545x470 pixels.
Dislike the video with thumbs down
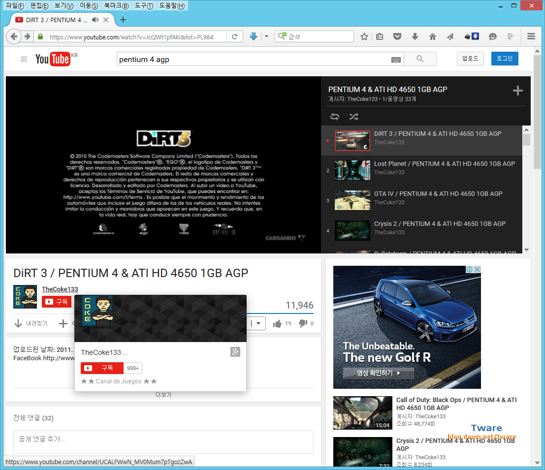coord(303,323)
